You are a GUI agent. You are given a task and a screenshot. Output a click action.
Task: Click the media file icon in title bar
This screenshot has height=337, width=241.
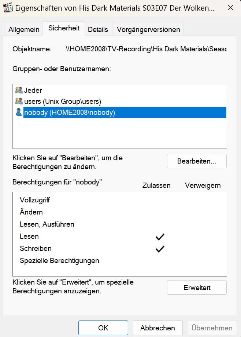[x=8, y=8]
